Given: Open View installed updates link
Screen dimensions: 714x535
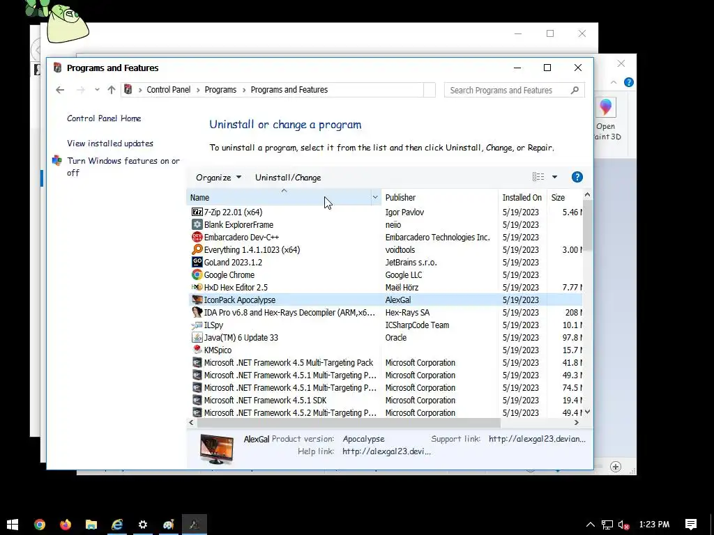Looking at the screenshot, I should pyautogui.click(x=110, y=144).
